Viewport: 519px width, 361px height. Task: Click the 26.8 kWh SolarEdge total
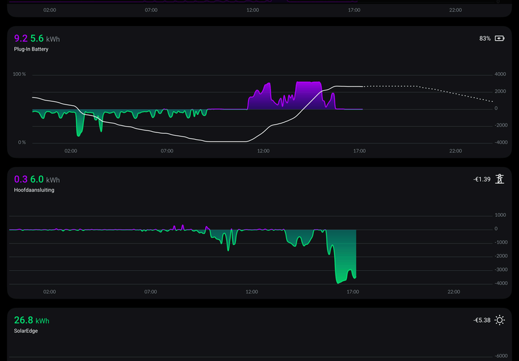[31, 320]
